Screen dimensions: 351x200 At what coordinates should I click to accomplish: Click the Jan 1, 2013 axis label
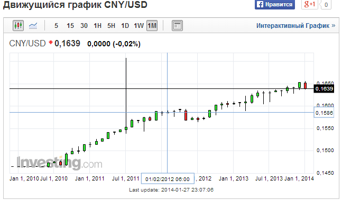[234, 178]
